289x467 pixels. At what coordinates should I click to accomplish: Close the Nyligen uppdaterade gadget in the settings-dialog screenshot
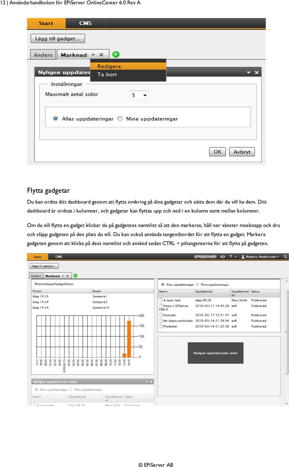pos(256,73)
